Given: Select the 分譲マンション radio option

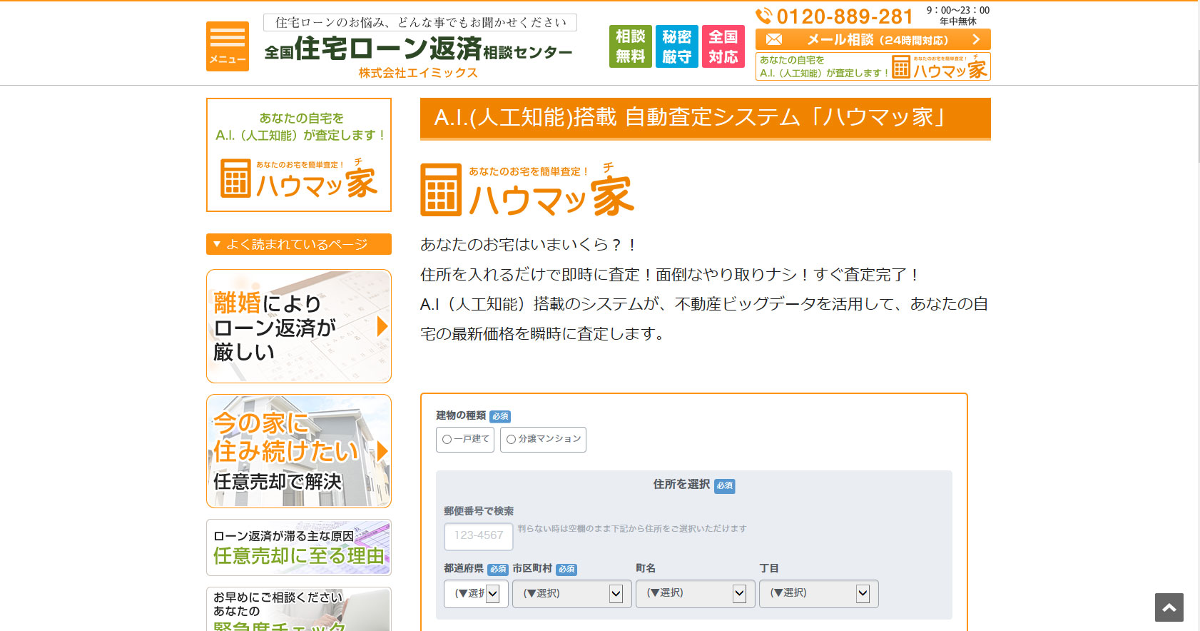Looking at the screenshot, I should [x=511, y=440].
